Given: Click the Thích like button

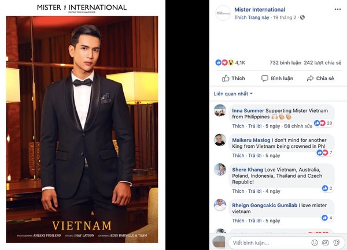Looking at the screenshot, I should (x=234, y=79).
